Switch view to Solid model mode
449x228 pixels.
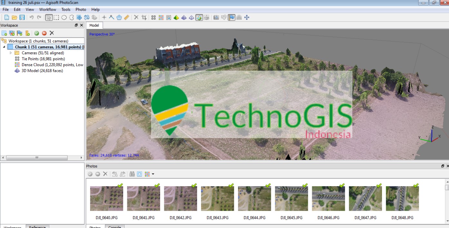184,17
